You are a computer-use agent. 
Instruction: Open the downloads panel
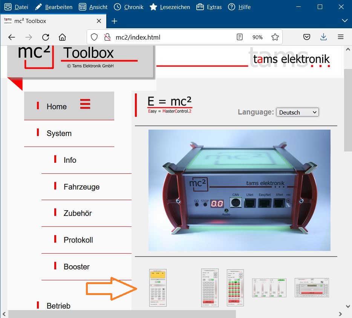(x=323, y=37)
